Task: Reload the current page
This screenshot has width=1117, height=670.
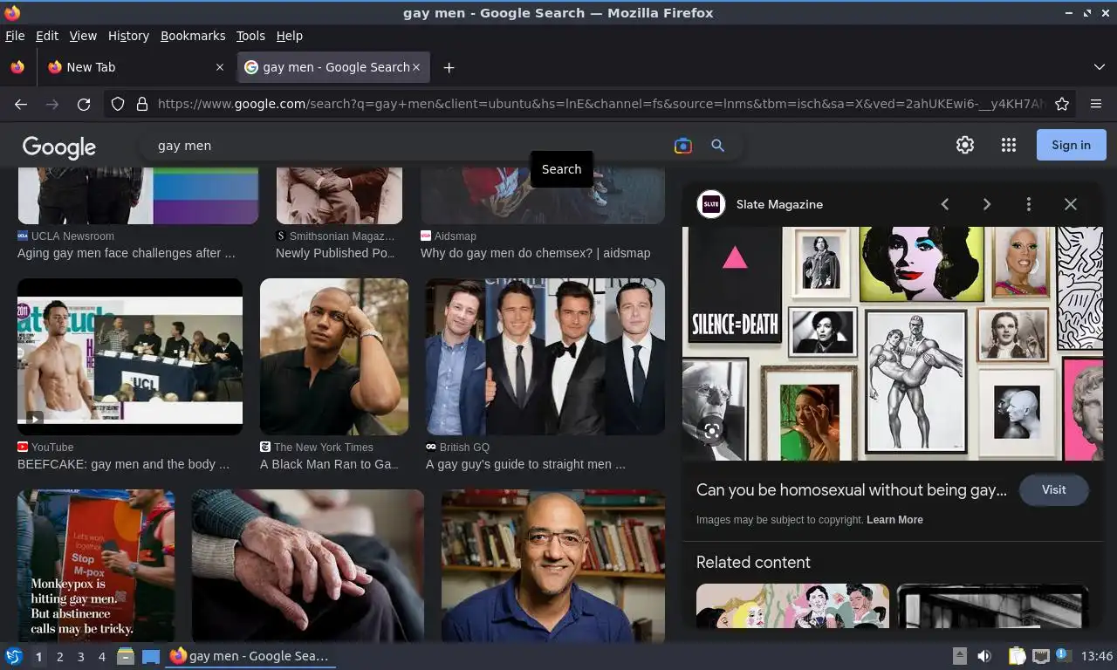Action: (x=84, y=104)
